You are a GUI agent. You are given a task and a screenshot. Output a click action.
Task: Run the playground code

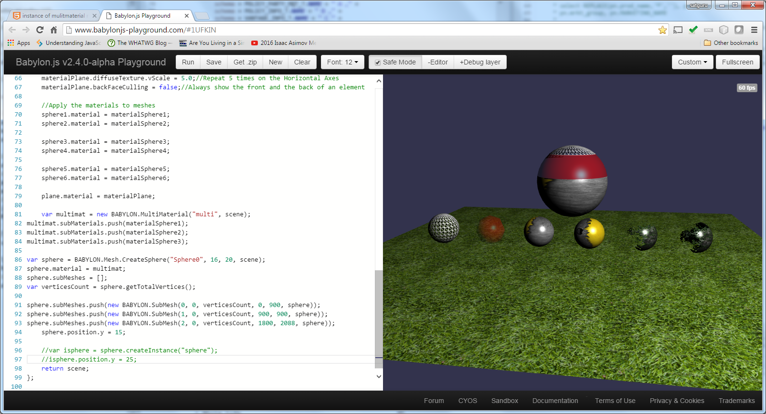(188, 62)
